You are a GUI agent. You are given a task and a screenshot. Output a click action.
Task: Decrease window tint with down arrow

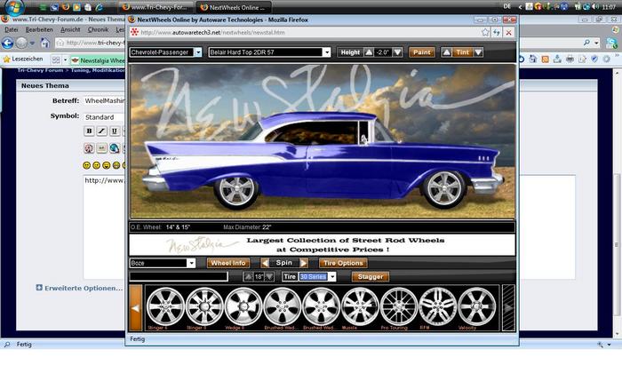(x=478, y=52)
